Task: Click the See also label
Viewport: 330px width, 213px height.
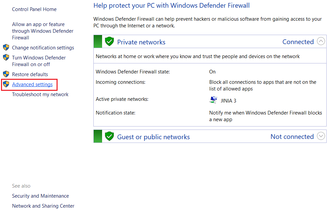Action: point(21,186)
